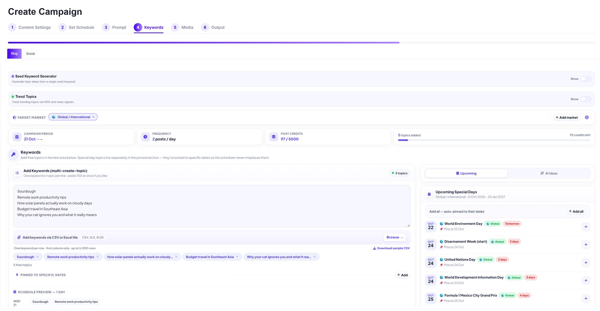The height and width of the screenshot is (311, 600).
Task: Click the calendar icon beside Upcoming Special Days
Action: click(429, 194)
